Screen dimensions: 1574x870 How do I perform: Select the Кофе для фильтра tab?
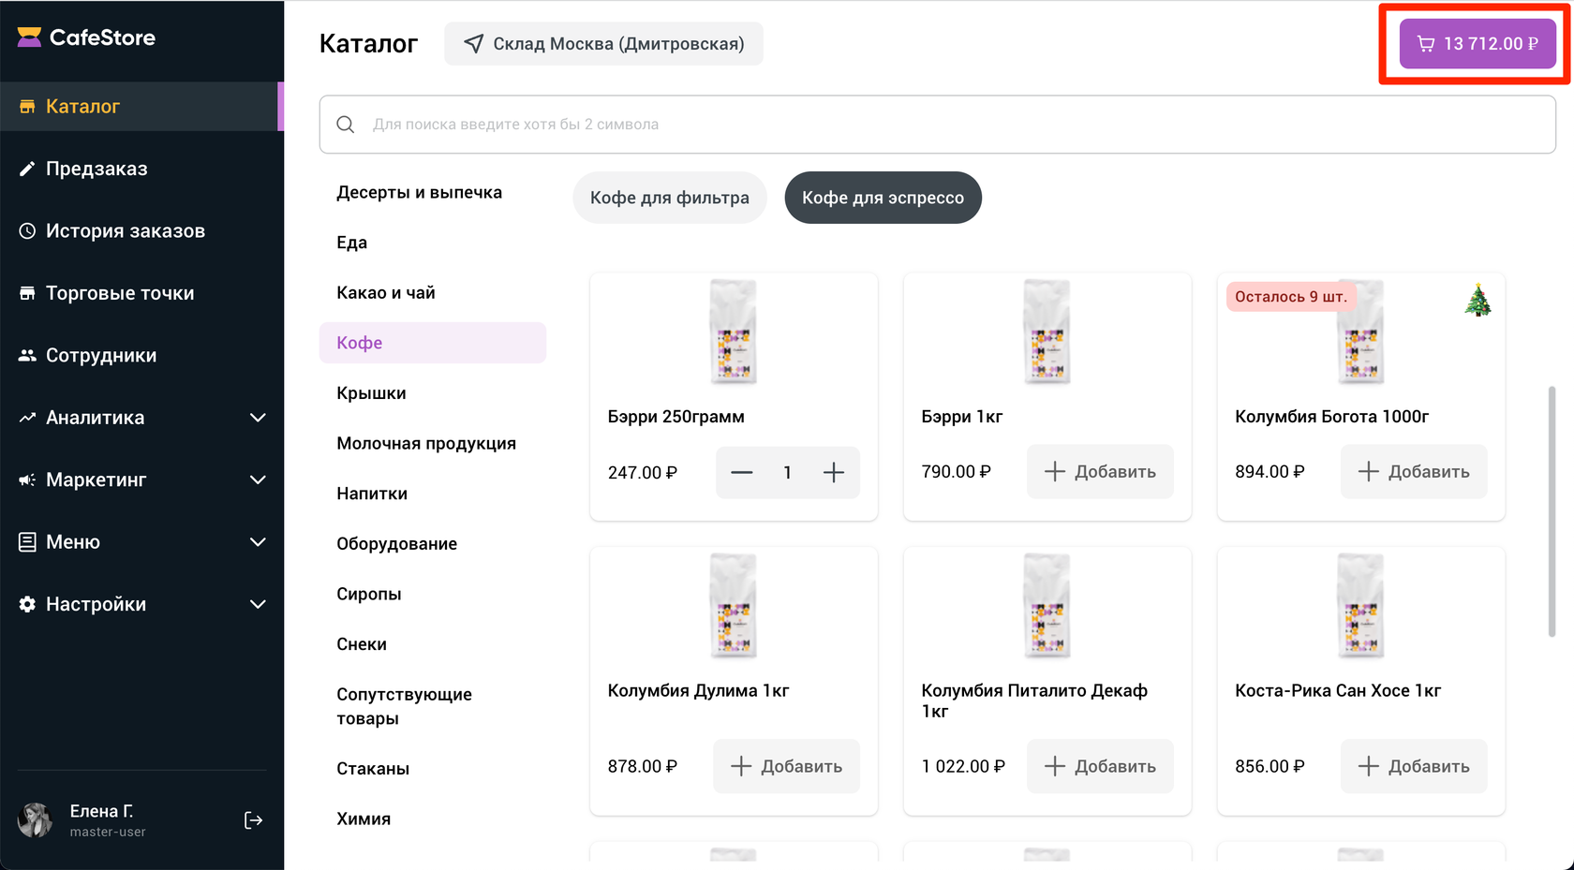(x=670, y=198)
